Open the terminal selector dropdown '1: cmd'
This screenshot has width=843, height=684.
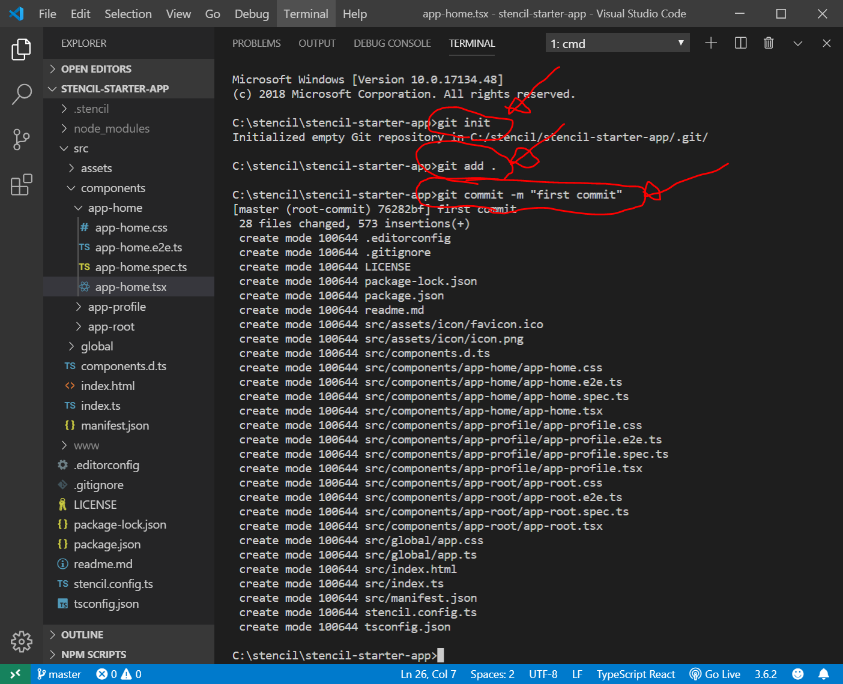(x=617, y=43)
